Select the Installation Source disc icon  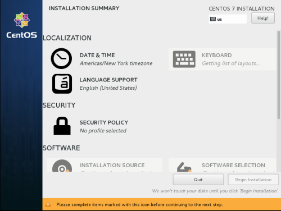[x=62, y=166]
